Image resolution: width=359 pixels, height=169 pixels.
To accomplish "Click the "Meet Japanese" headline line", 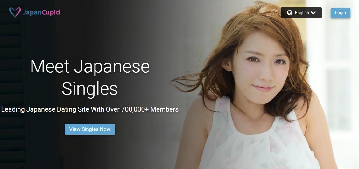I will tap(90, 67).
